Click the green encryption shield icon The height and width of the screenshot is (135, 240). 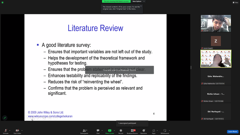pos(3,3)
